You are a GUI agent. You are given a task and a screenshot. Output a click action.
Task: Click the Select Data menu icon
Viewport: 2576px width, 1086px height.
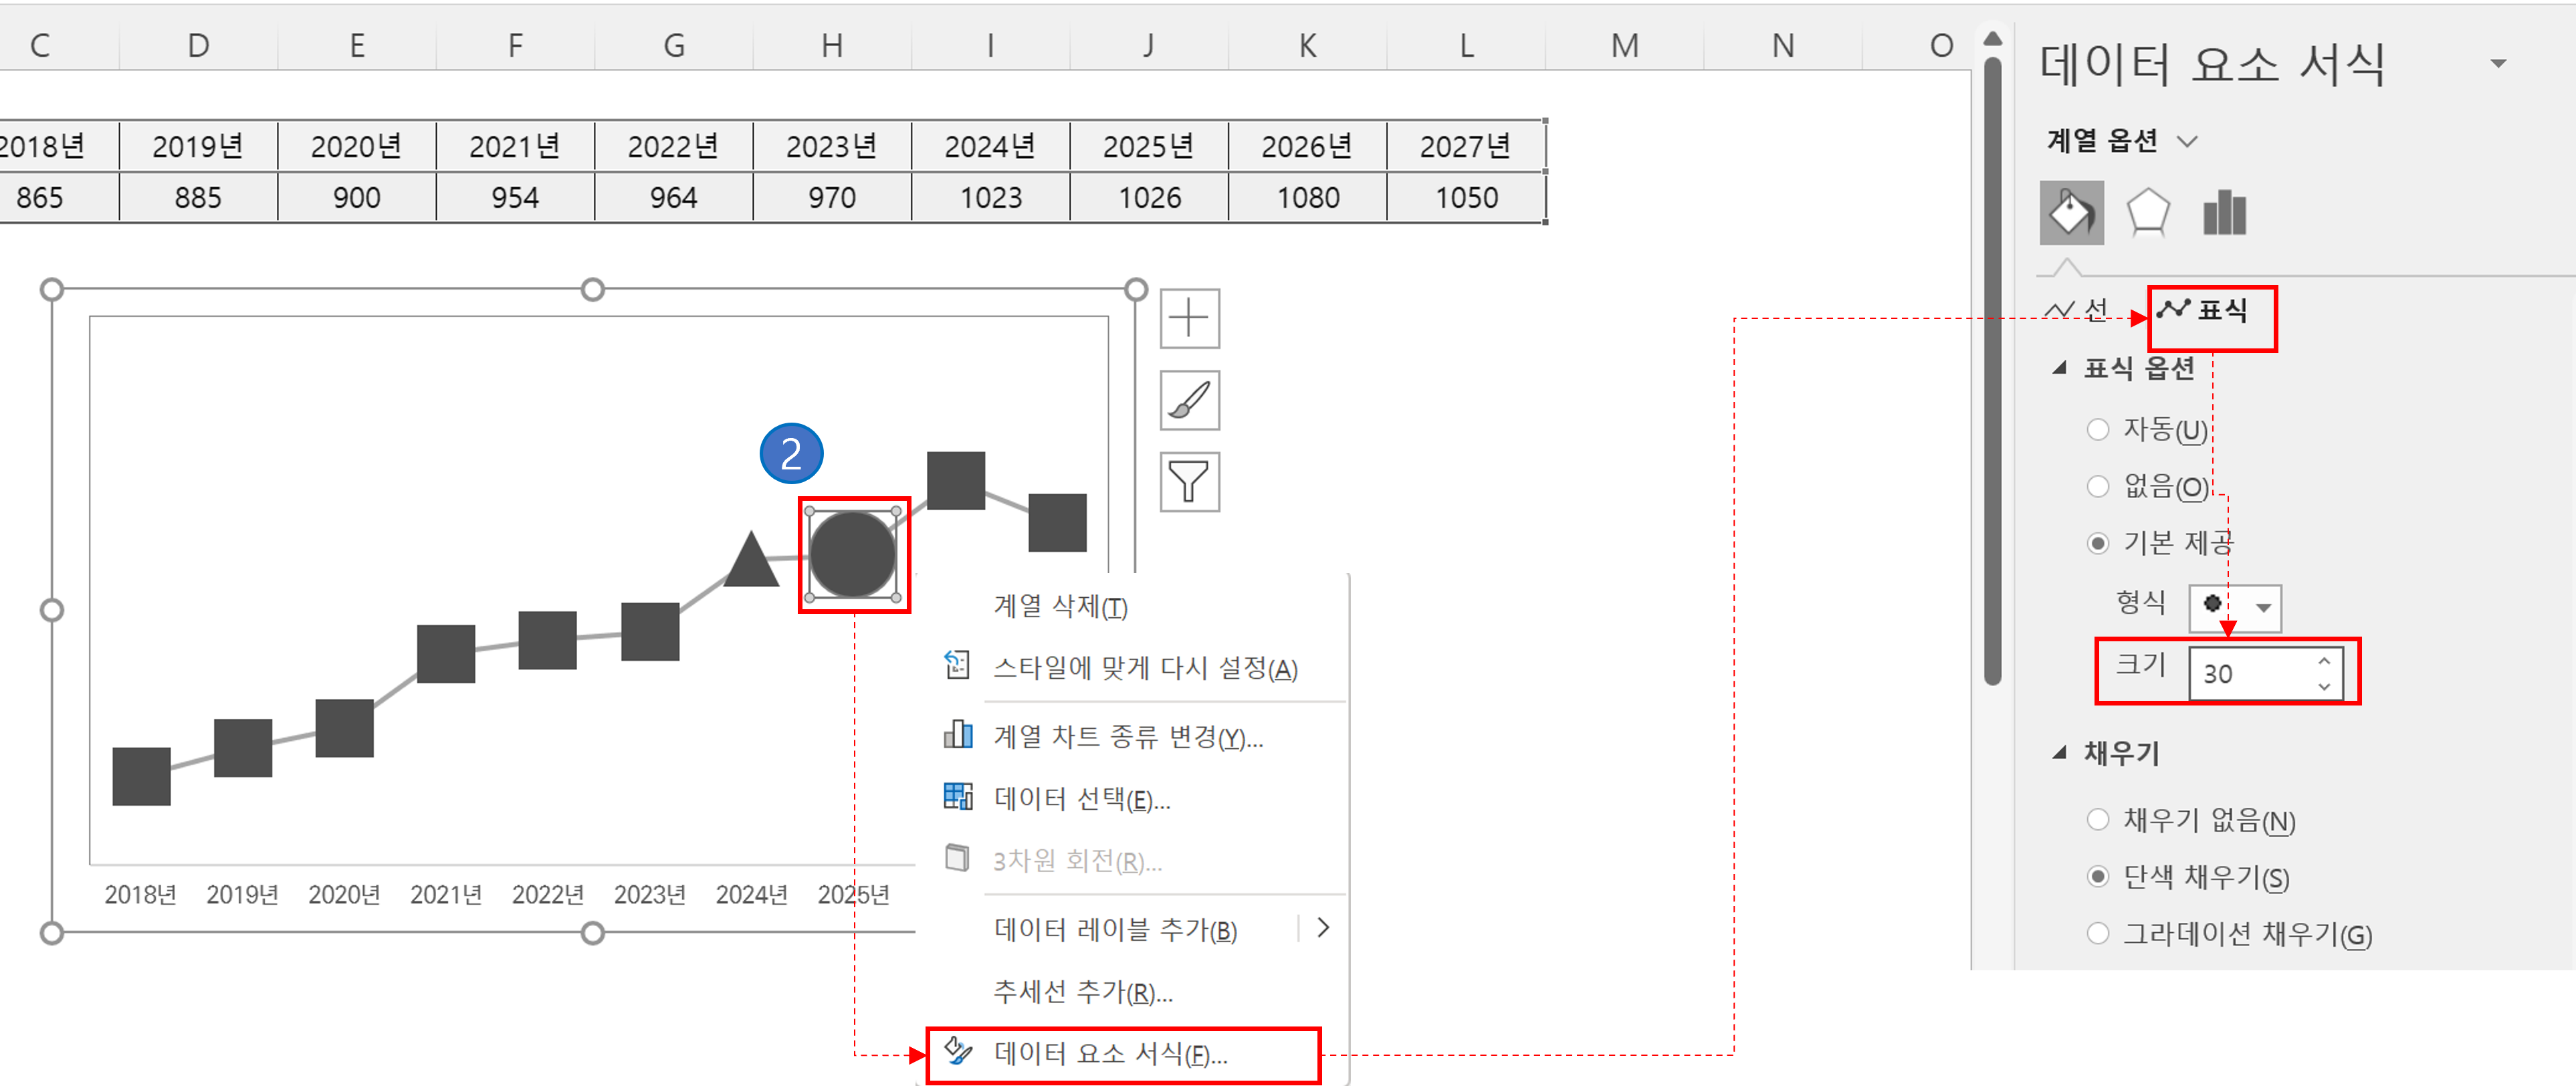(957, 797)
